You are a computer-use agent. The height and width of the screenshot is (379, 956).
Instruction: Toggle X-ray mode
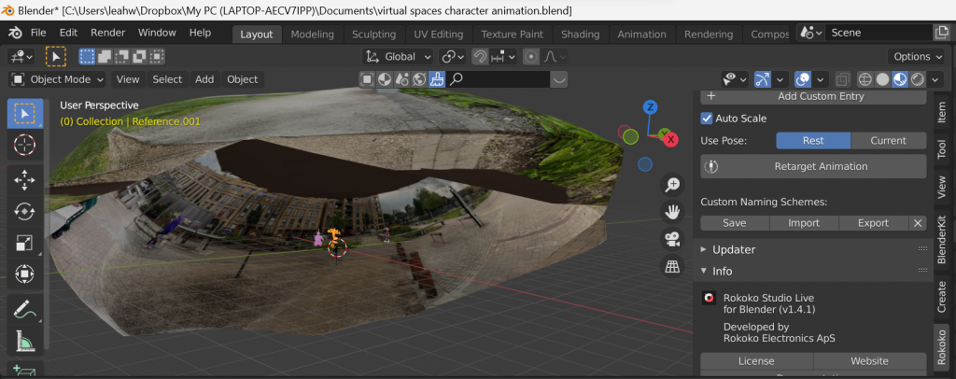coord(843,79)
